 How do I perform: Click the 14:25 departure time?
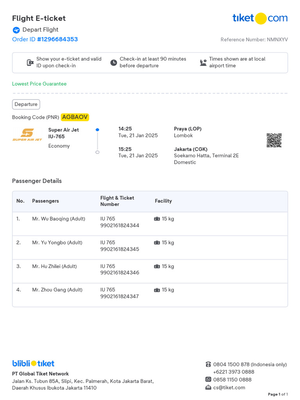point(125,129)
